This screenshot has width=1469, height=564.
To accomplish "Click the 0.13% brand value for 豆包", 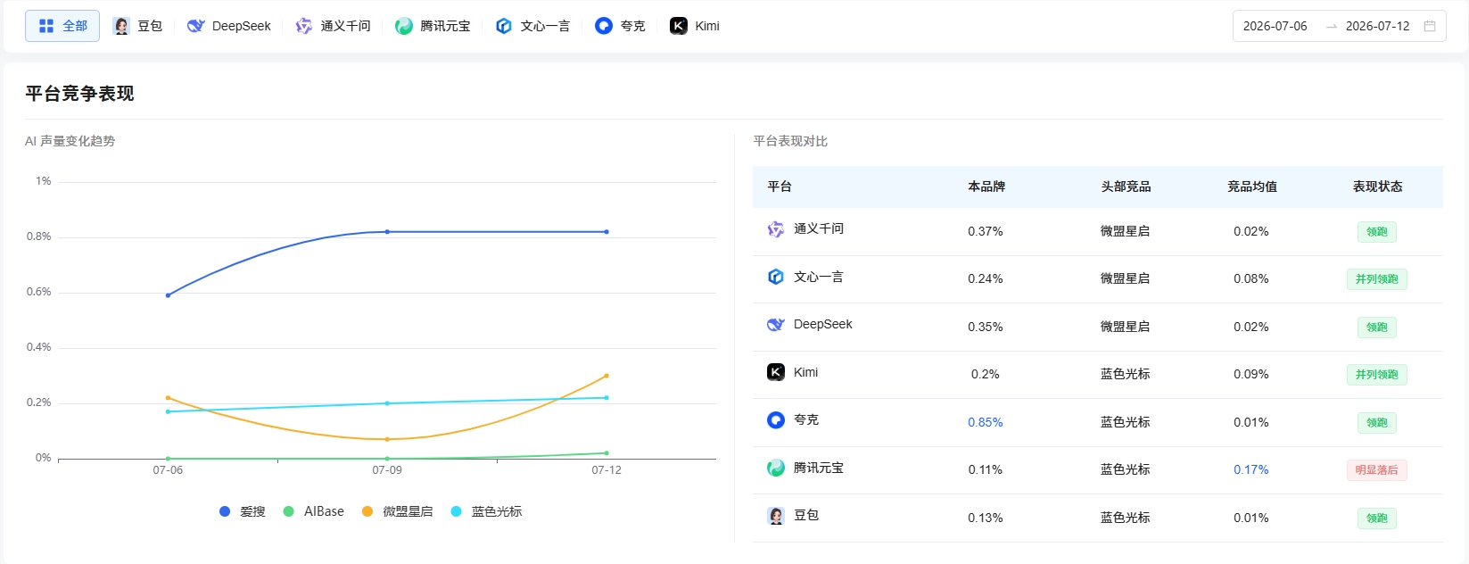I will coord(986,518).
